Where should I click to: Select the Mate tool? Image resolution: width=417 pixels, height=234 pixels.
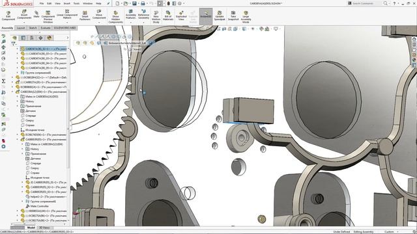(36, 14)
